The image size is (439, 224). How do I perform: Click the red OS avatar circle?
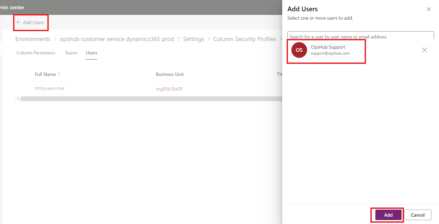coord(299,50)
